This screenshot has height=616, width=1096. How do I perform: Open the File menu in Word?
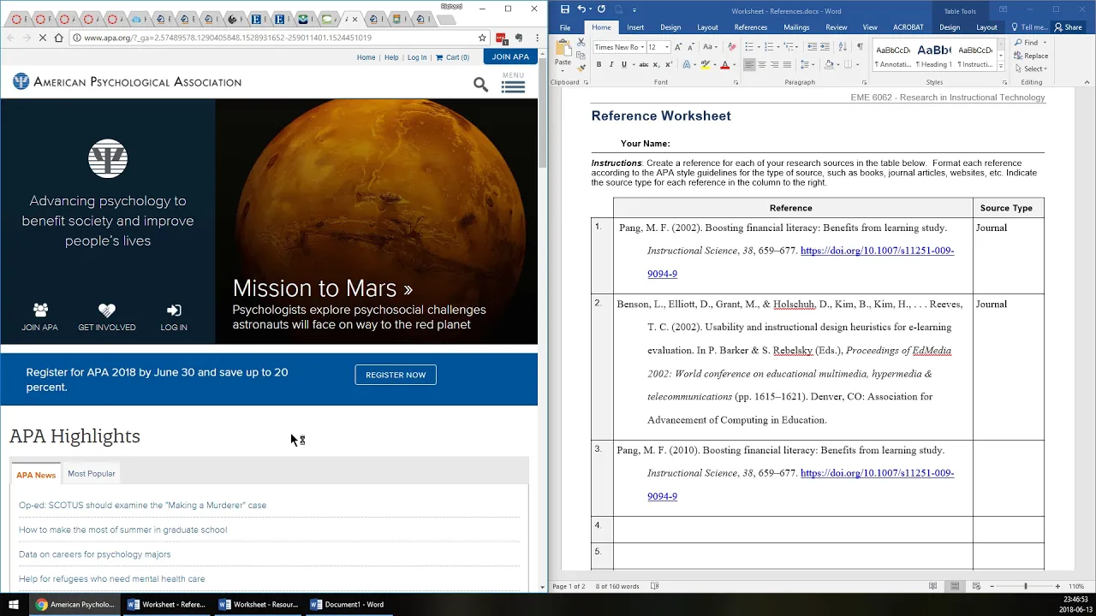tap(565, 27)
